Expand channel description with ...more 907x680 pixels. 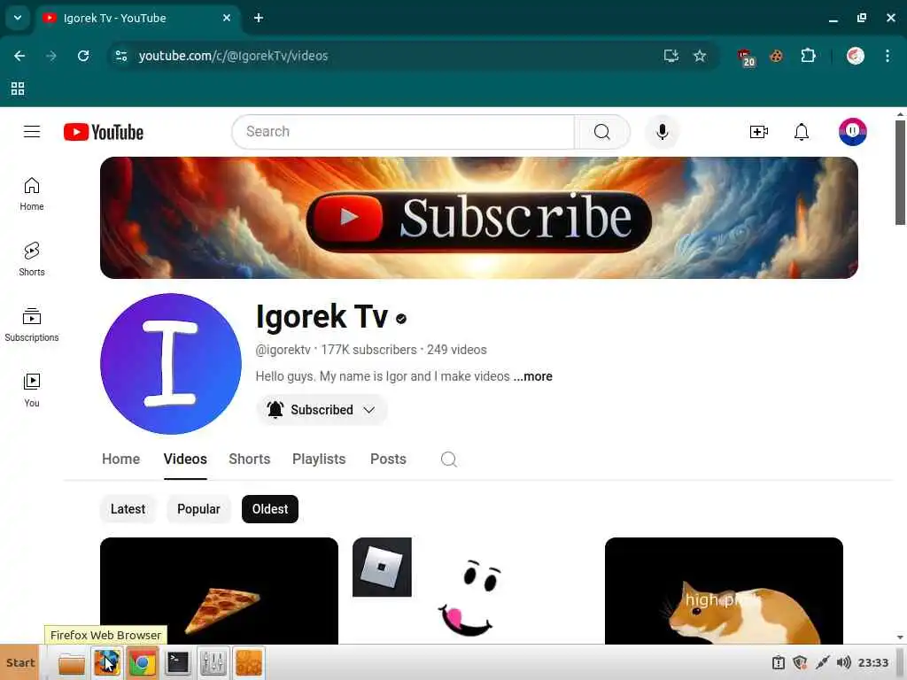532,376
